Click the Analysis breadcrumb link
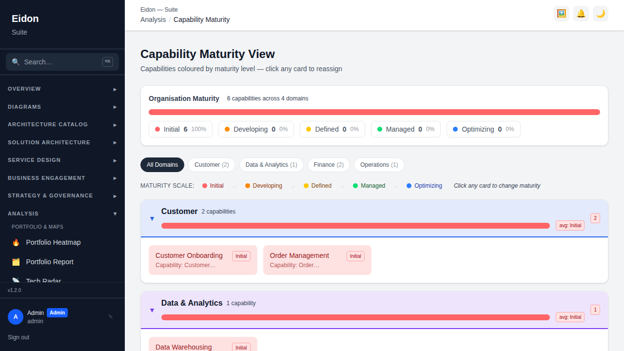The height and width of the screenshot is (351, 624). (153, 19)
